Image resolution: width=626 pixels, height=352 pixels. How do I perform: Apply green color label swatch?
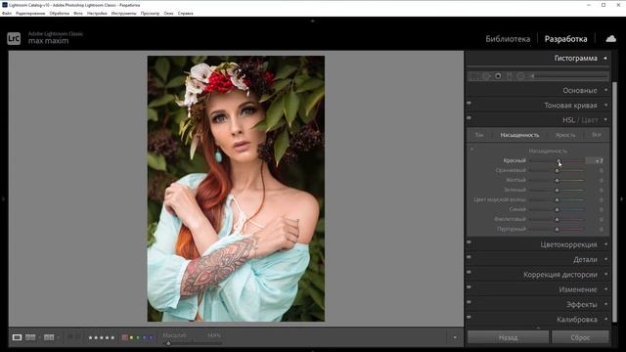coord(138,337)
